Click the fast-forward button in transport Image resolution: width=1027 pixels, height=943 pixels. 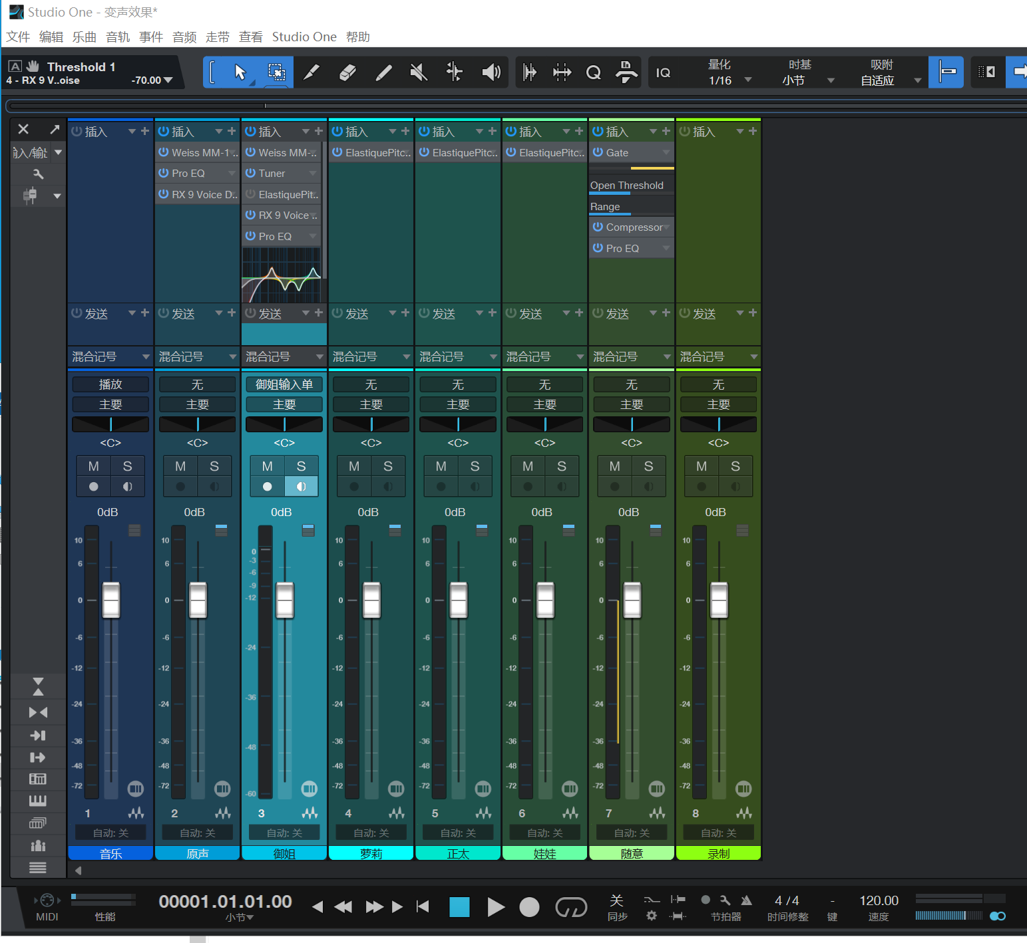click(374, 907)
